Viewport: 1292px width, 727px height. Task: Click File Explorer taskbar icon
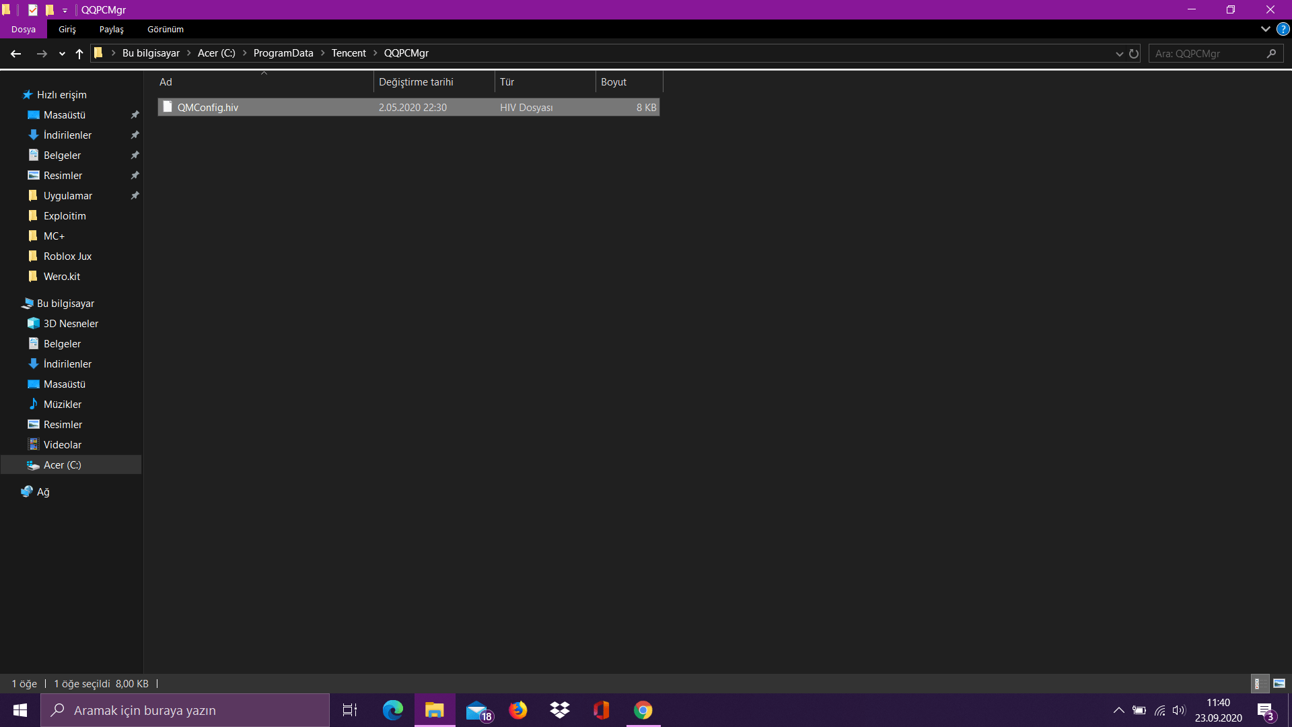pos(435,710)
